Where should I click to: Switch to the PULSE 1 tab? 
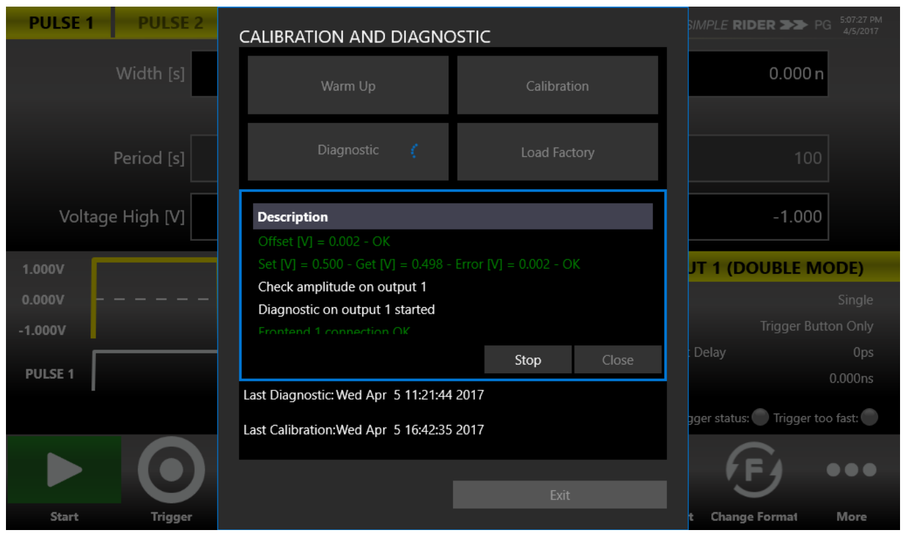[61, 23]
